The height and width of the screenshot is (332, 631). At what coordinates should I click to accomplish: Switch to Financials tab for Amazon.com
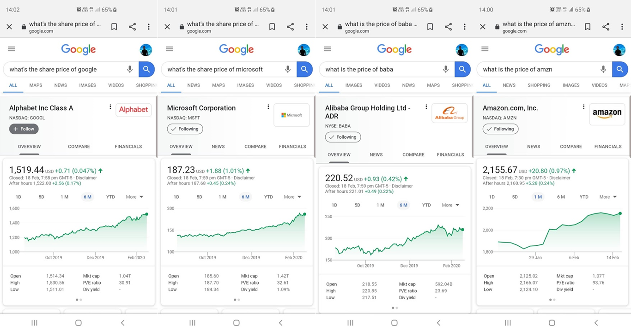tap(608, 147)
